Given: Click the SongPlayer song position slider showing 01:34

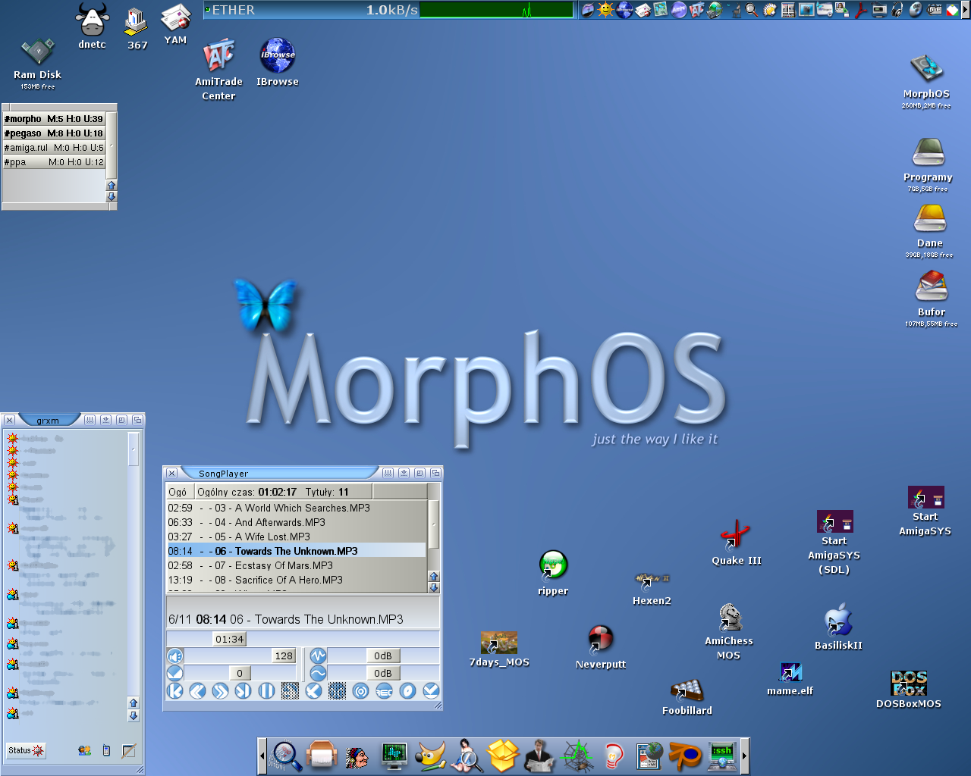Looking at the screenshot, I should 303,639.
